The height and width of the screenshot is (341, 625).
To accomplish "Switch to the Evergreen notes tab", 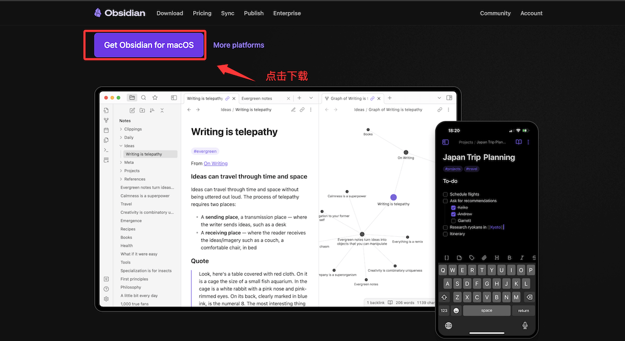I will 257,98.
